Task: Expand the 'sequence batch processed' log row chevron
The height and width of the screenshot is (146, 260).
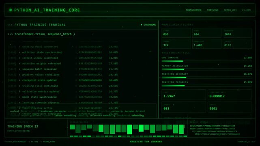Action: point(19,69)
